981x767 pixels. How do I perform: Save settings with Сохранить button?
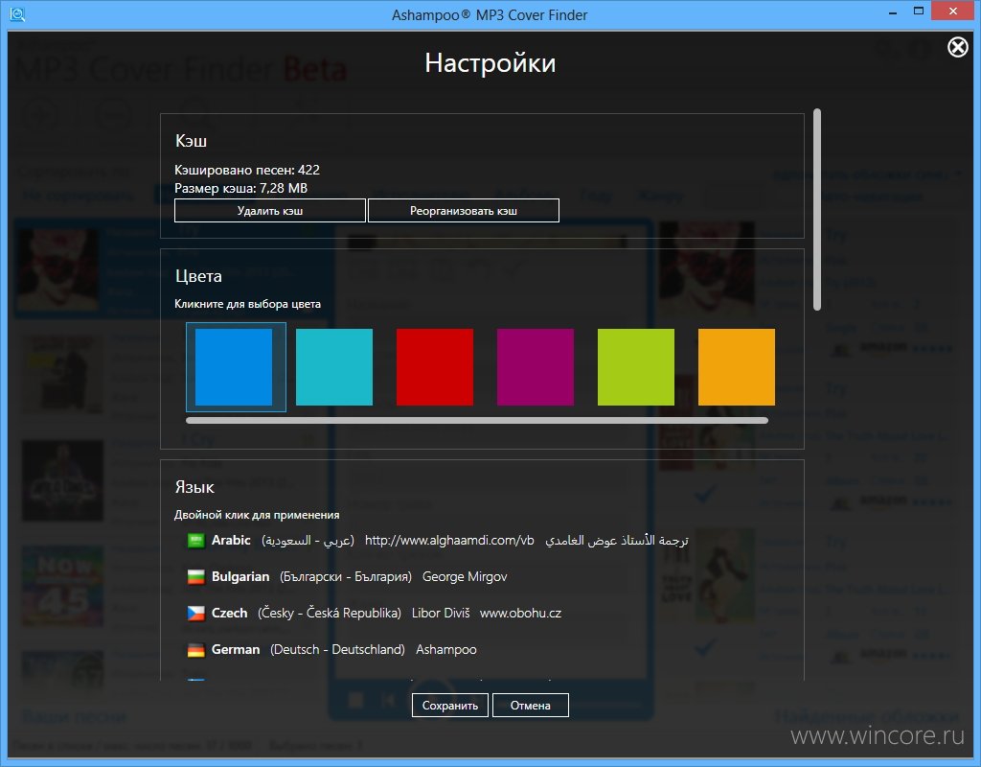tap(450, 705)
